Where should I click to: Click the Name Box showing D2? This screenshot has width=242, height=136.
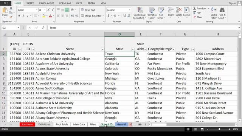pos(11,28)
